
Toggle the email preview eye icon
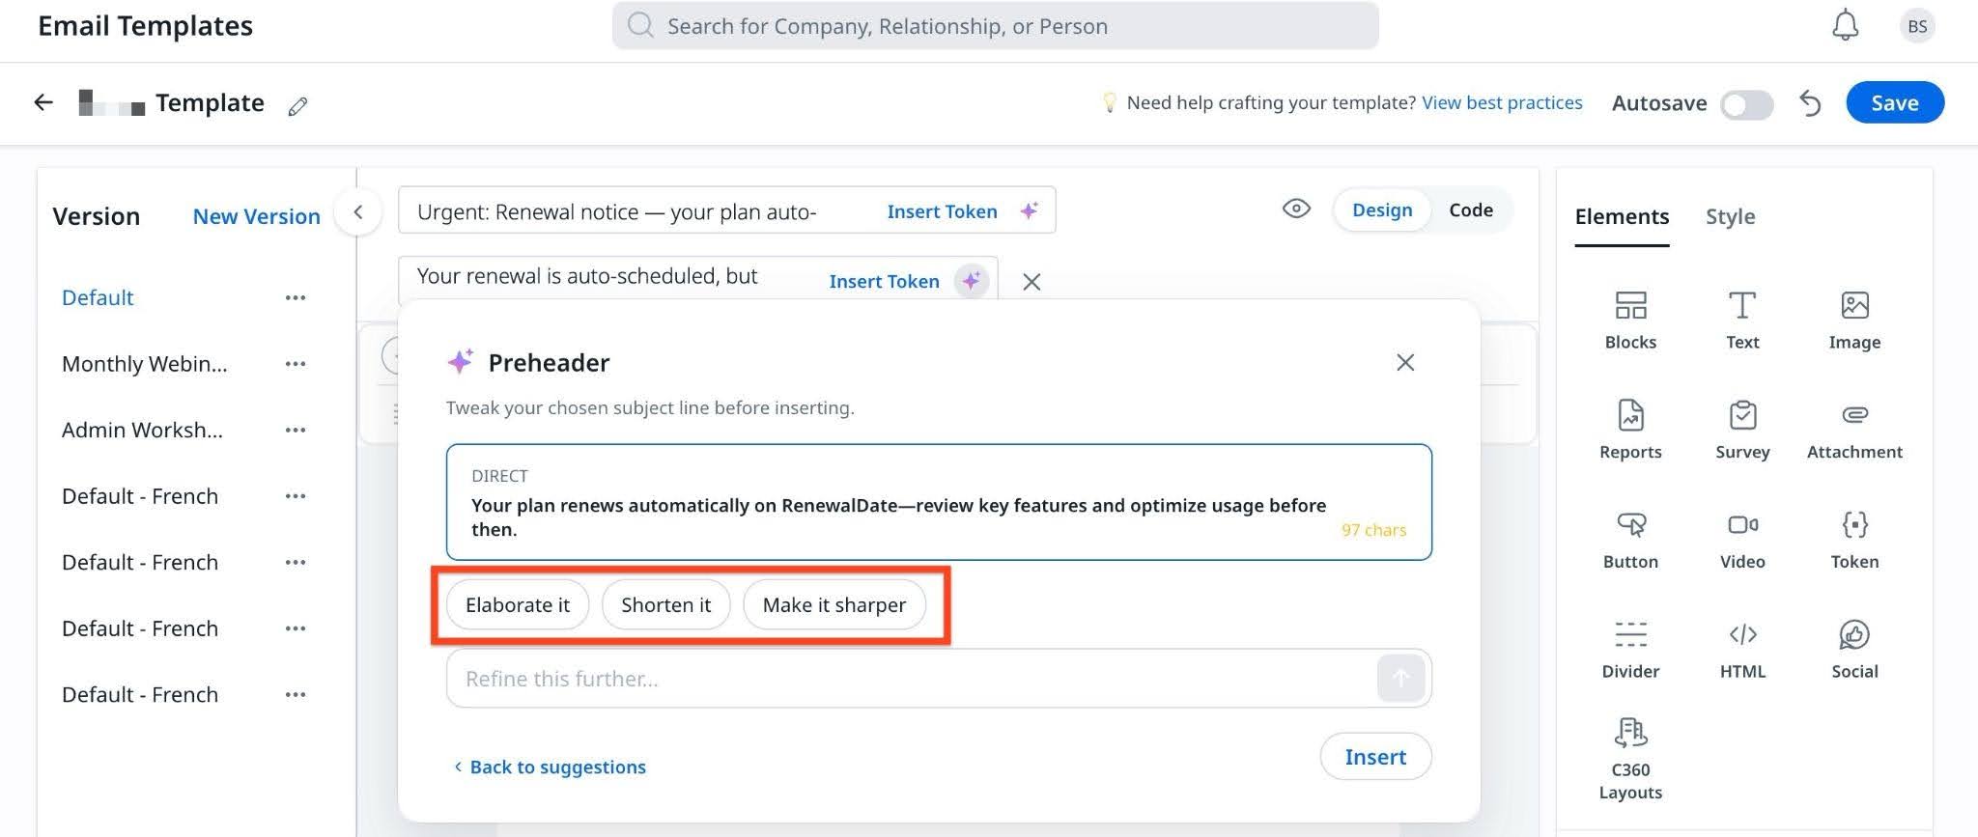[1296, 209]
